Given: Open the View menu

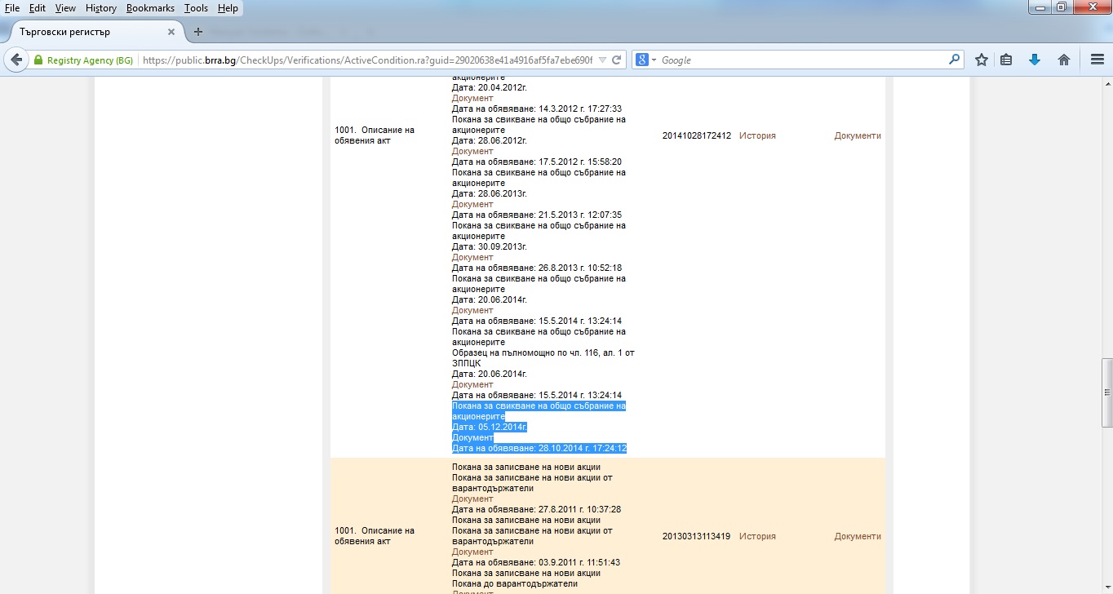Looking at the screenshot, I should [65, 8].
